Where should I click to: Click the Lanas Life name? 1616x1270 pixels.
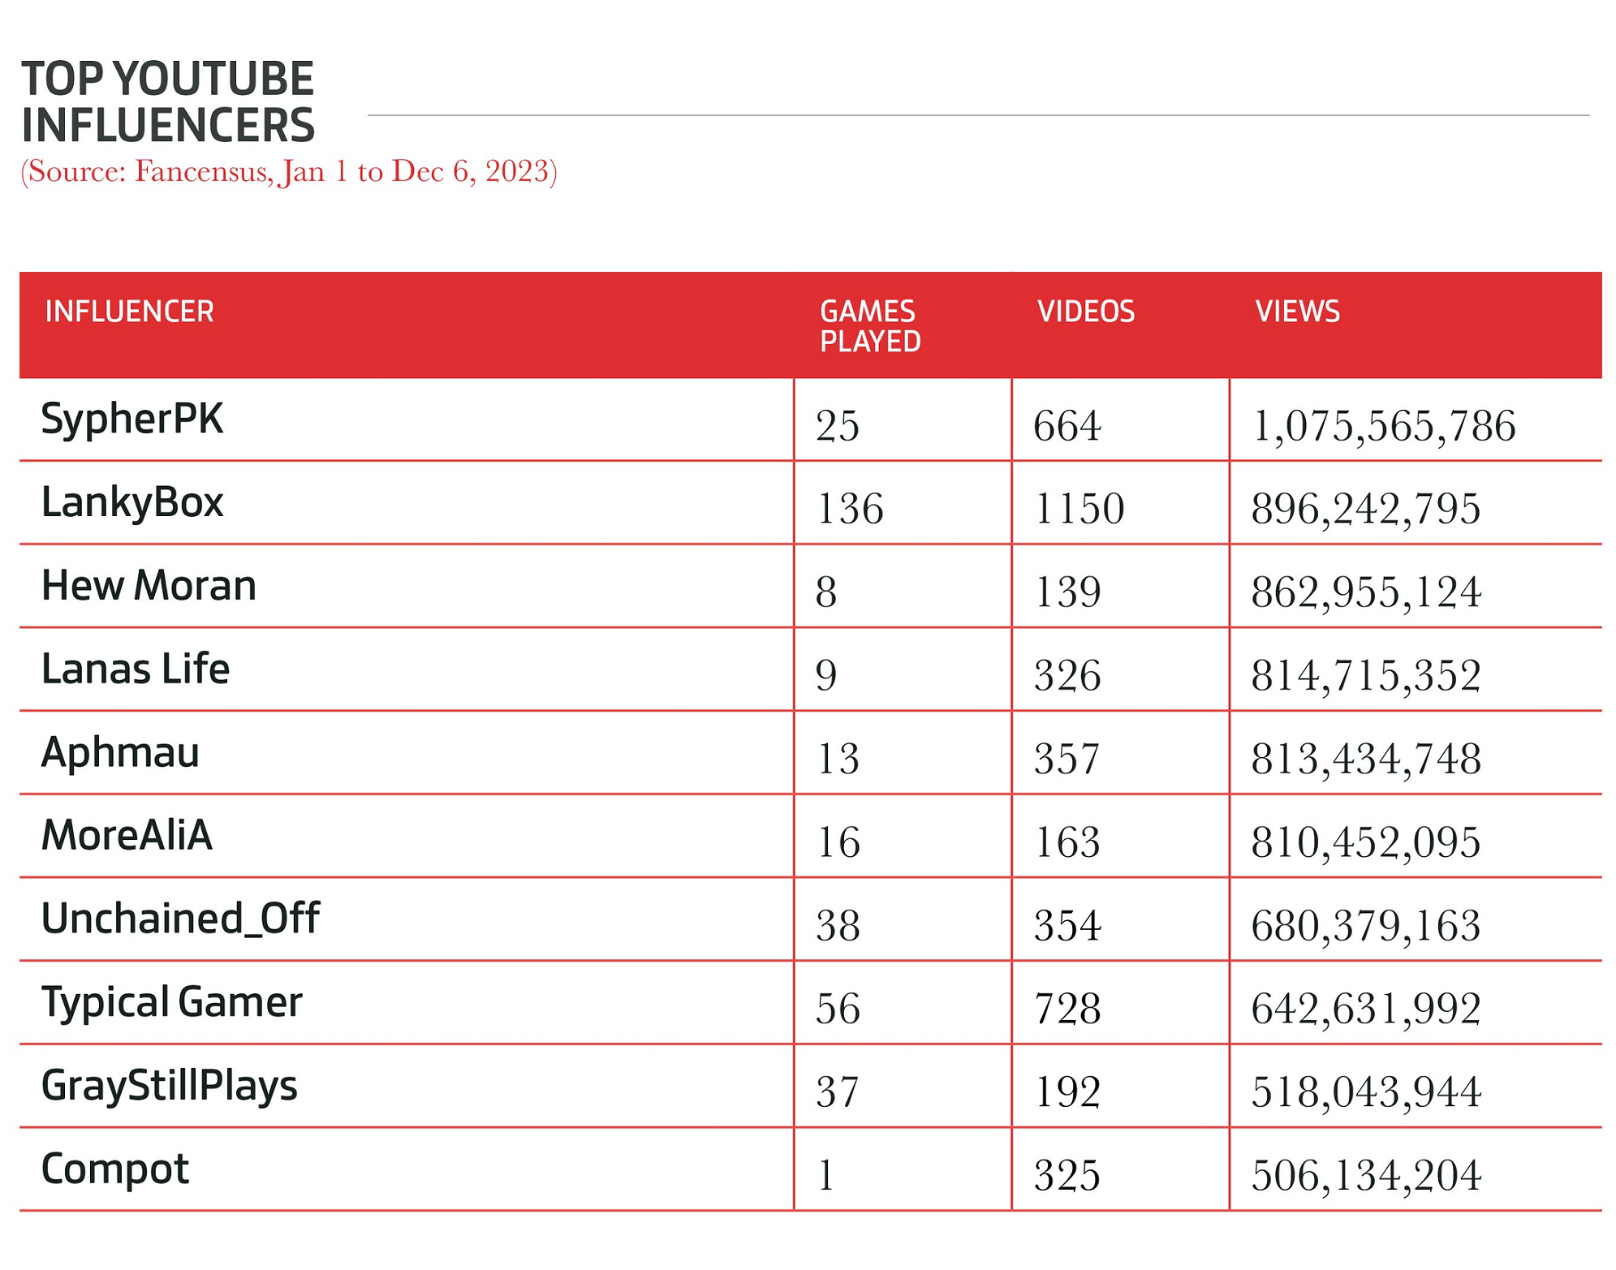[x=135, y=669]
